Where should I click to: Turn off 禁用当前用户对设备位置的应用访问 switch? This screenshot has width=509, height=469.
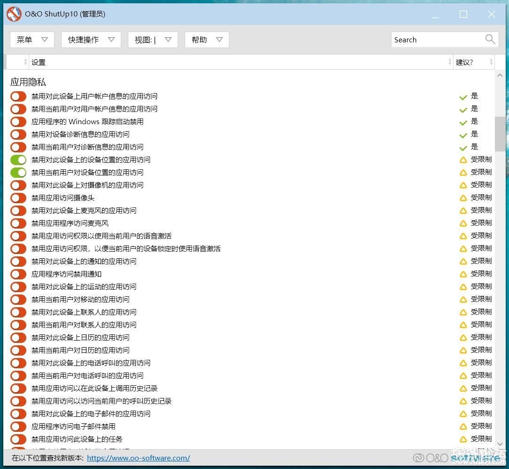(18, 172)
